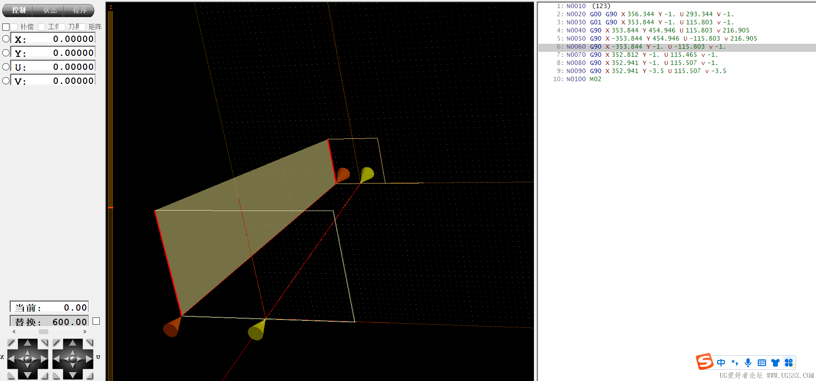Tick the 补偿 compensation checkbox
The width and height of the screenshot is (816, 381).
coord(14,27)
